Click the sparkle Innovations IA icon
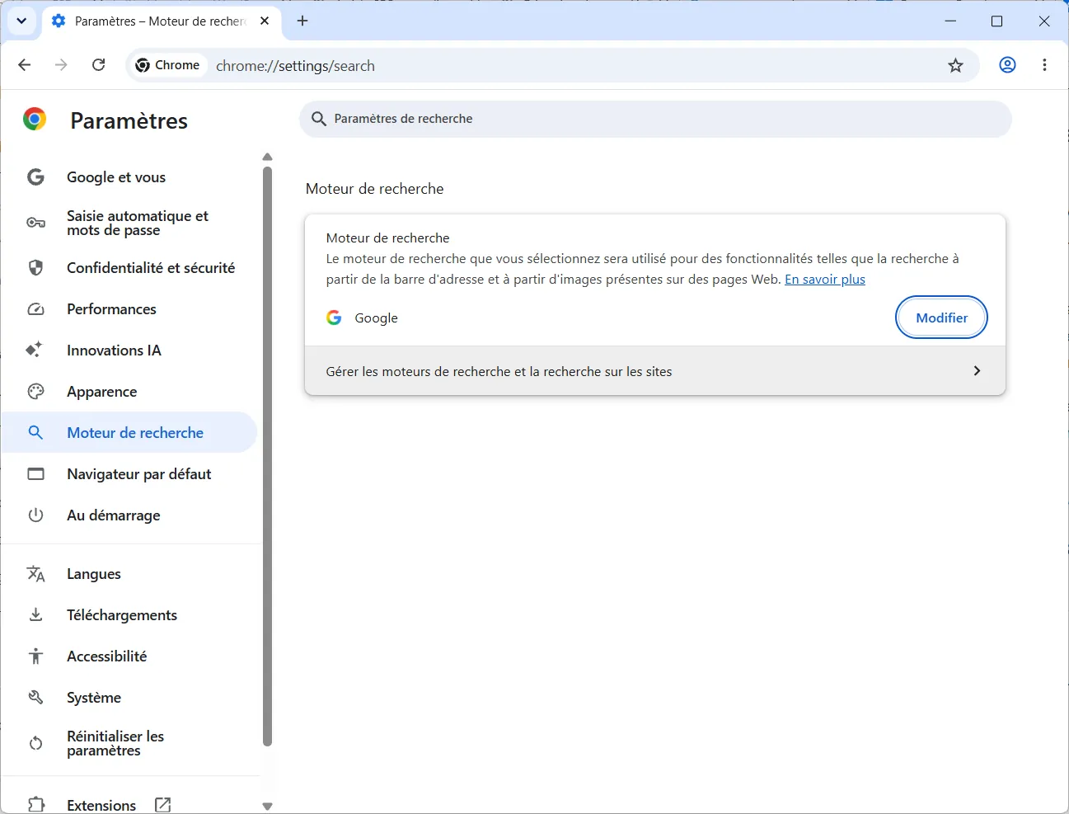The image size is (1069, 814). pyautogui.click(x=35, y=350)
